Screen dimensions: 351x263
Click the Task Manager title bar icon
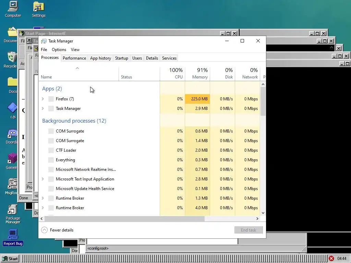point(44,41)
